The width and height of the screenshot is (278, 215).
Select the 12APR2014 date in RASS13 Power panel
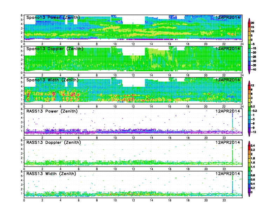[228, 111]
